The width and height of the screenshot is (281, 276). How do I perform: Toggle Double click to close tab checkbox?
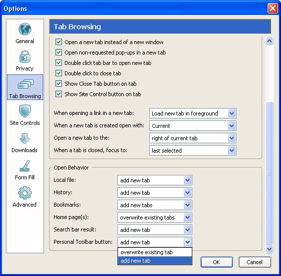tap(58, 73)
